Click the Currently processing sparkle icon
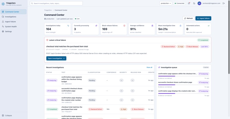 [x=96, y=25]
